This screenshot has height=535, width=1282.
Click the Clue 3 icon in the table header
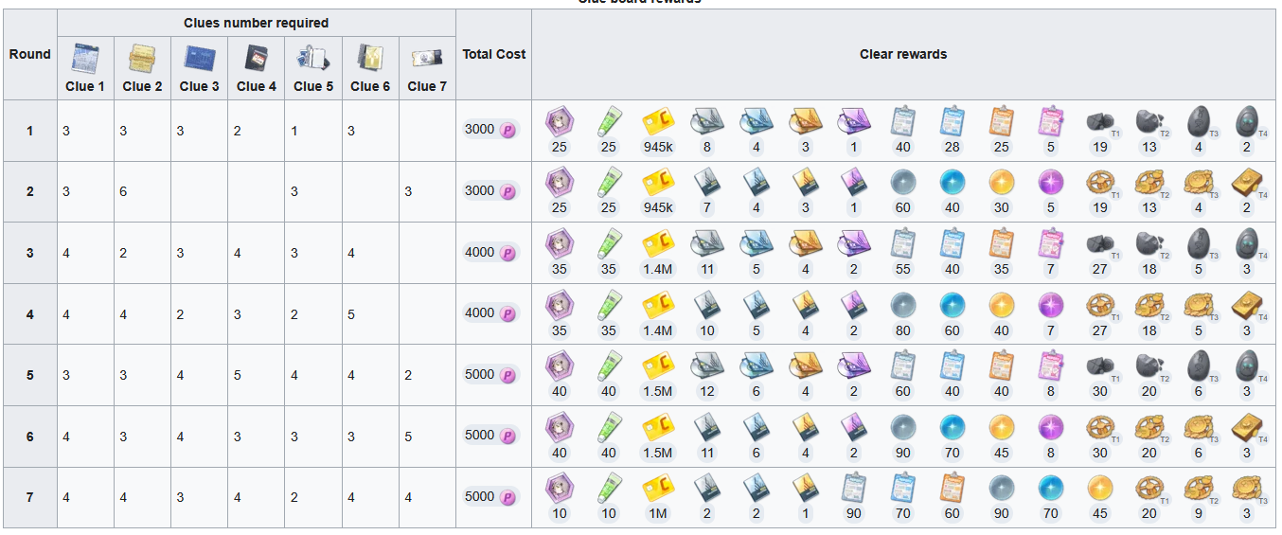point(200,59)
